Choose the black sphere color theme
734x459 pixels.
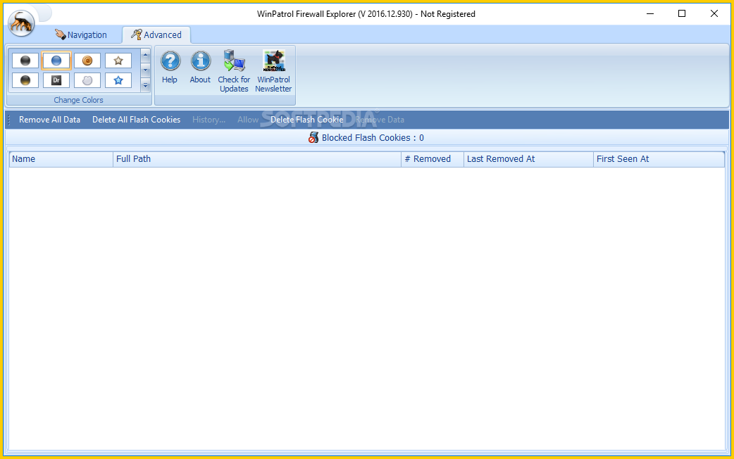(x=25, y=61)
